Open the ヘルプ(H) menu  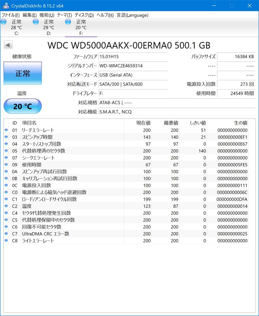pos(105,15)
